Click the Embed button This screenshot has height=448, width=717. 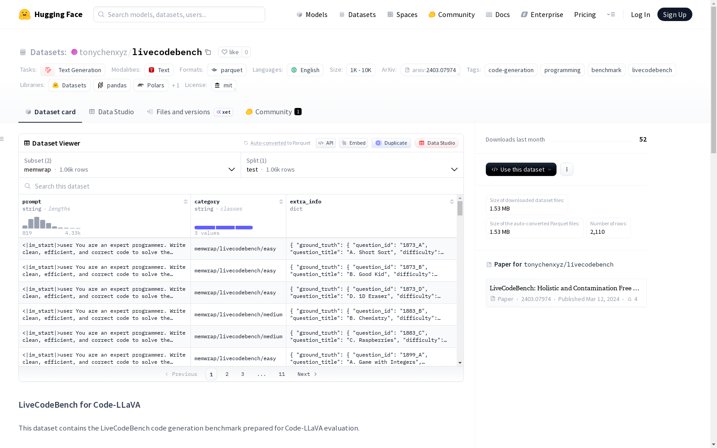pos(354,143)
